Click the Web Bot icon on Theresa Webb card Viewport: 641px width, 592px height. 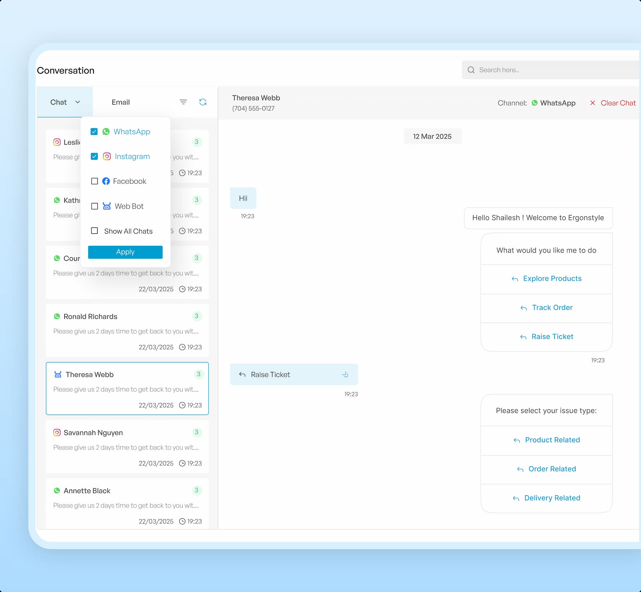[x=58, y=374]
